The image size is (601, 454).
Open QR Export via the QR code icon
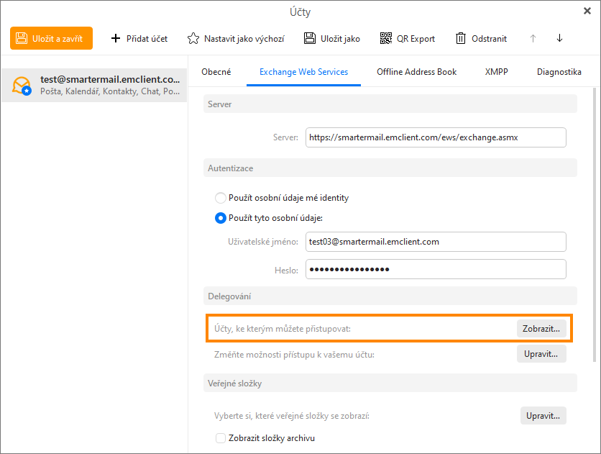point(386,38)
